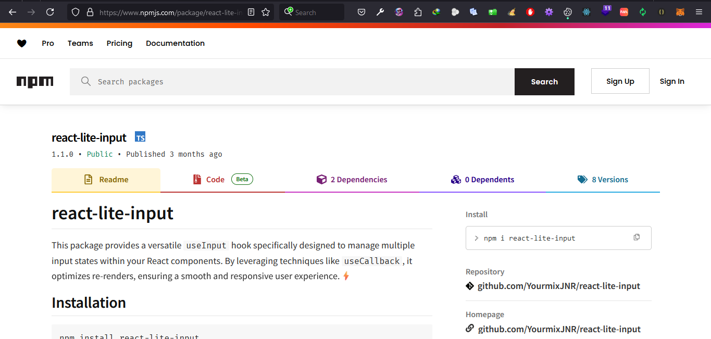Show site security info via padlock icon
Screen dimensions: 711x339
pos(90,12)
